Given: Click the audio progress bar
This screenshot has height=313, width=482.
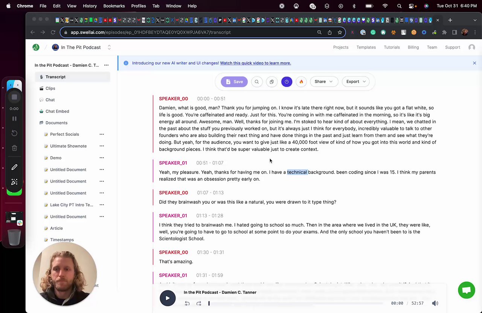Looking at the screenshot, I should point(296,304).
